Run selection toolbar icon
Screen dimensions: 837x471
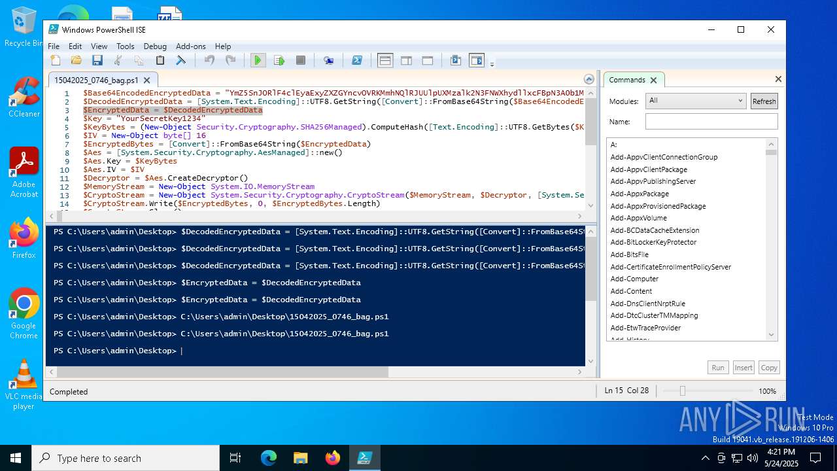(279, 60)
